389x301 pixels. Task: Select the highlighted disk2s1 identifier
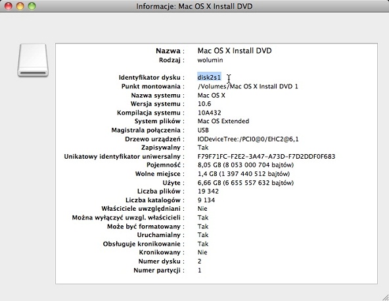(x=209, y=77)
